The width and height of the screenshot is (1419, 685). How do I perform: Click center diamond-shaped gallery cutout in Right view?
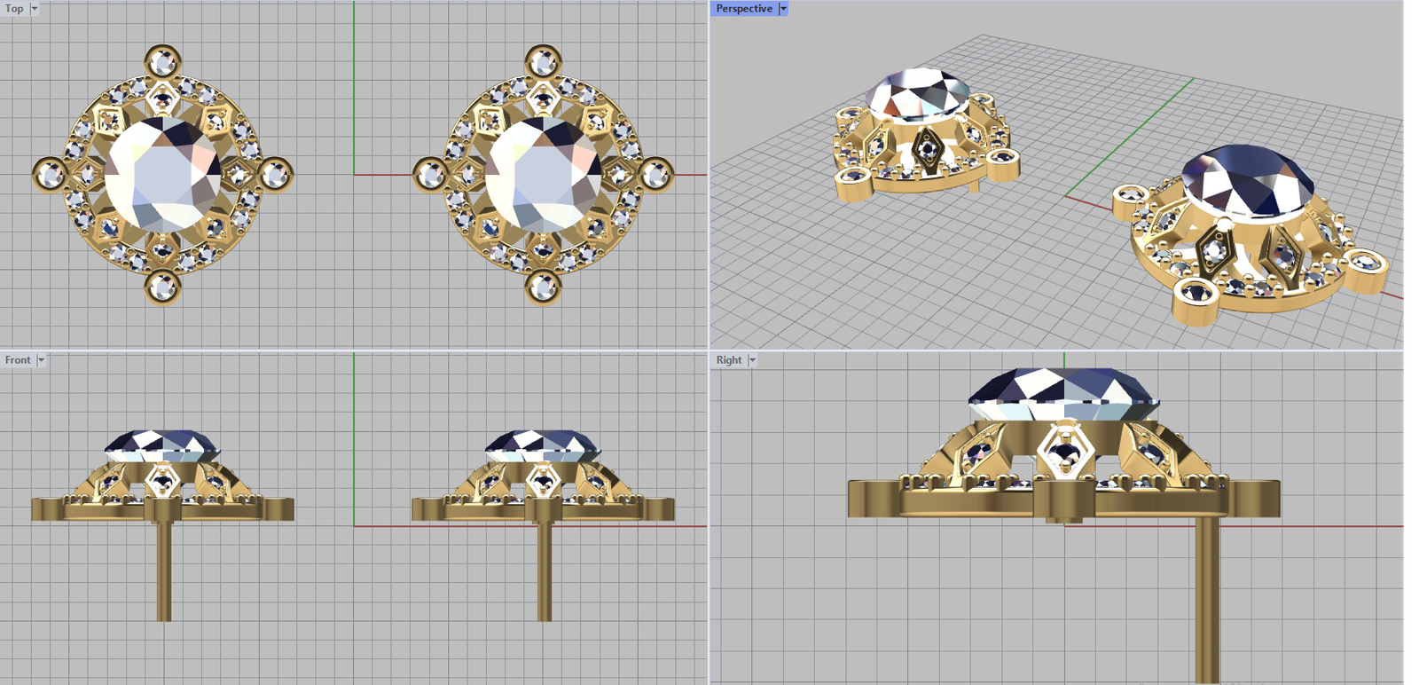coord(1062,451)
